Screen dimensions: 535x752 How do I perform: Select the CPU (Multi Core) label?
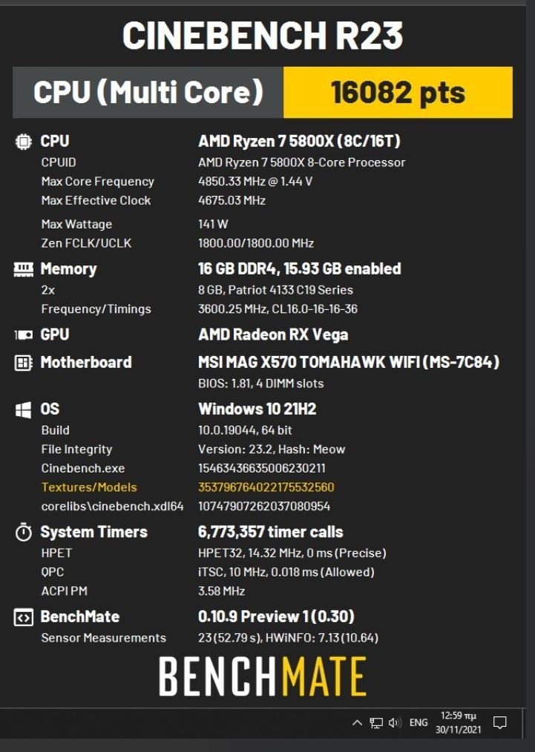148,92
